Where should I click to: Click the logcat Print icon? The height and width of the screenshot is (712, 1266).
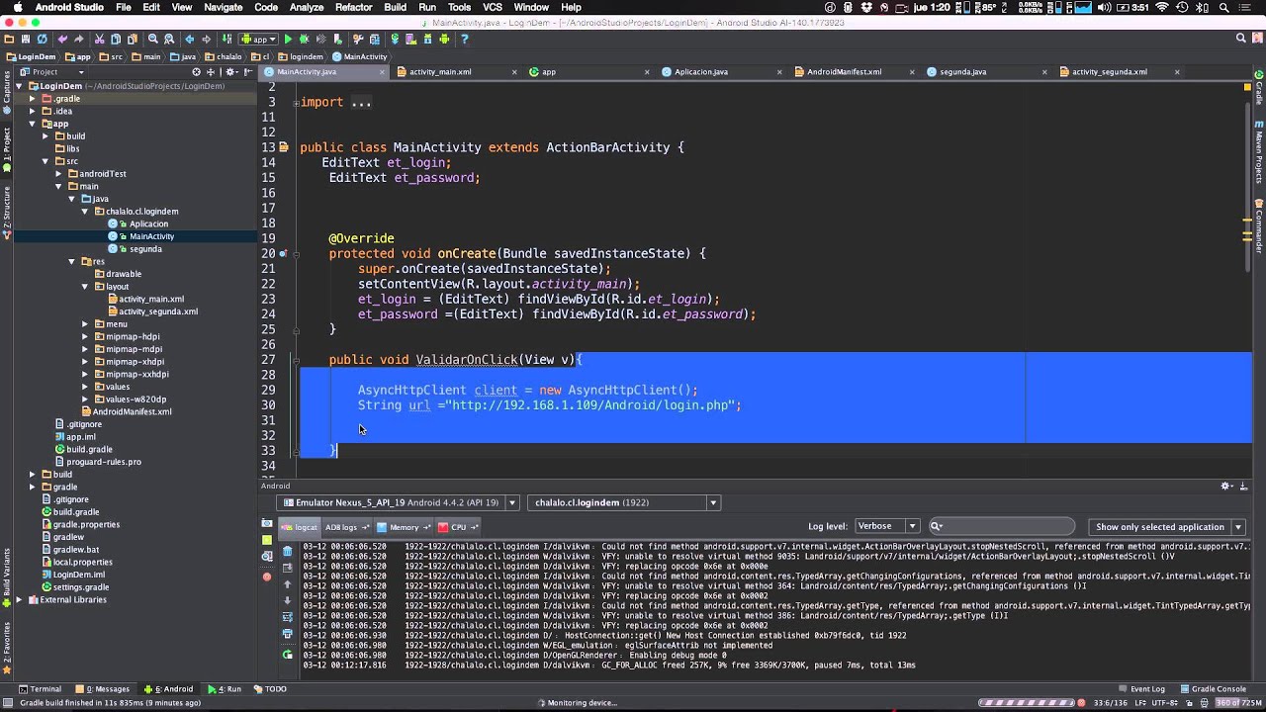pos(288,633)
